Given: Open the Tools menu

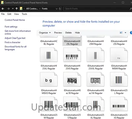Looking at the screenshot, I should point(24,14).
